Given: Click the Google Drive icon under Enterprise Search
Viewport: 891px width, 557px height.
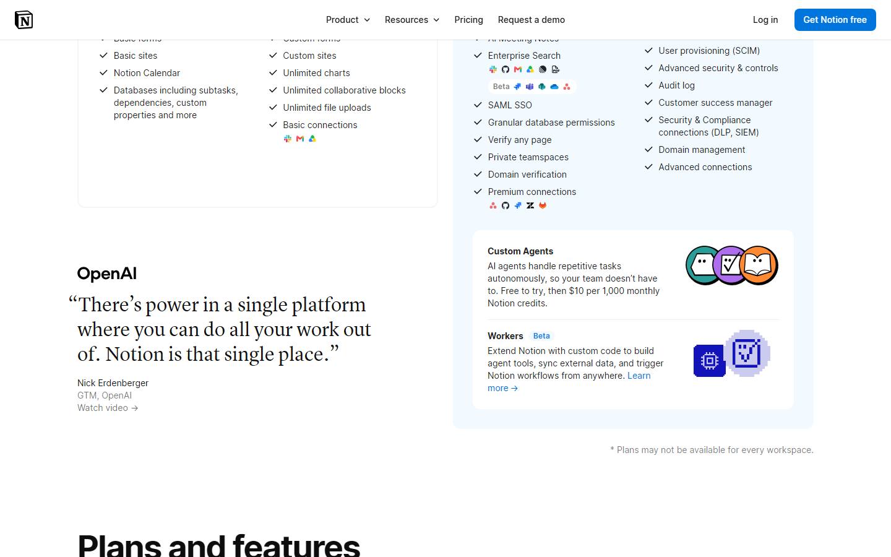Looking at the screenshot, I should tap(530, 69).
